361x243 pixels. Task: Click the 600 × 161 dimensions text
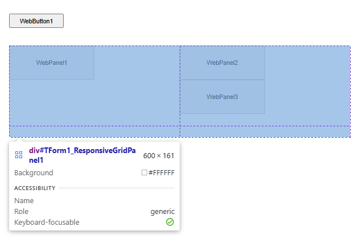click(159, 155)
